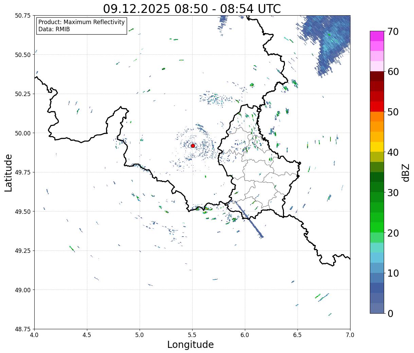The image size is (414, 353).
Task: Click colorbar tick label "30"
Action: pos(393,193)
